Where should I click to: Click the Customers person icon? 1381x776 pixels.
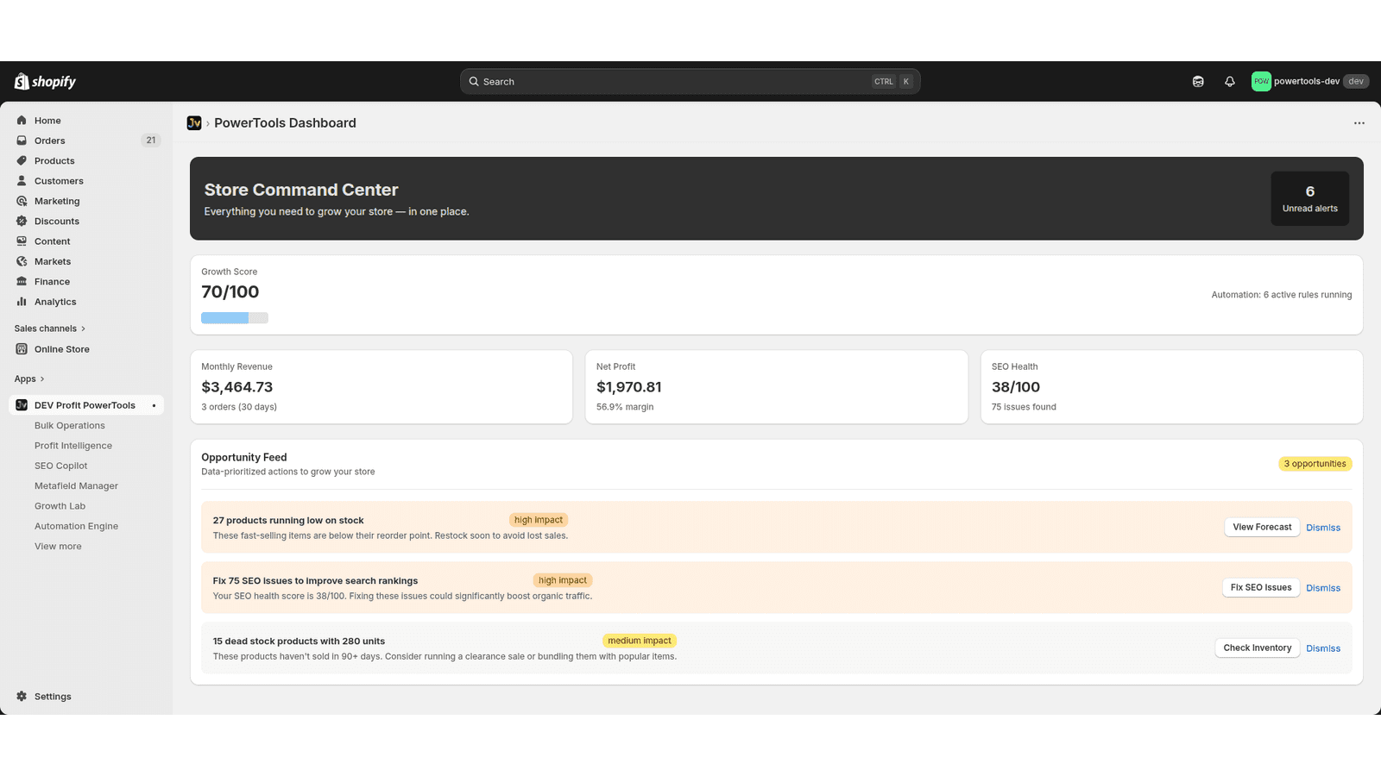[x=22, y=181]
